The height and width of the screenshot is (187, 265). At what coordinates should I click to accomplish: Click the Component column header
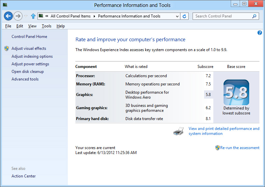click(x=86, y=67)
